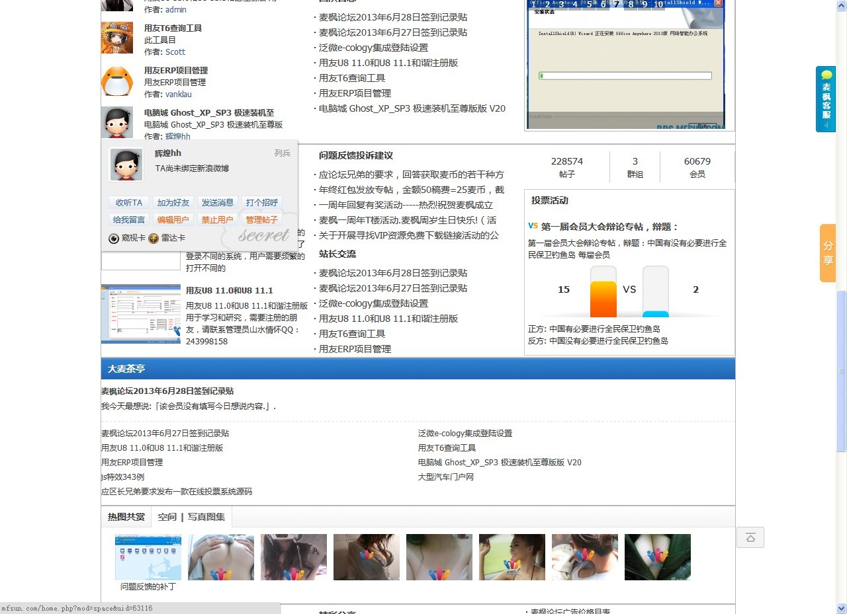Screen dimensions: 847x614
Task: Click browser scrollbar up arrow
Action: (x=841, y=5)
